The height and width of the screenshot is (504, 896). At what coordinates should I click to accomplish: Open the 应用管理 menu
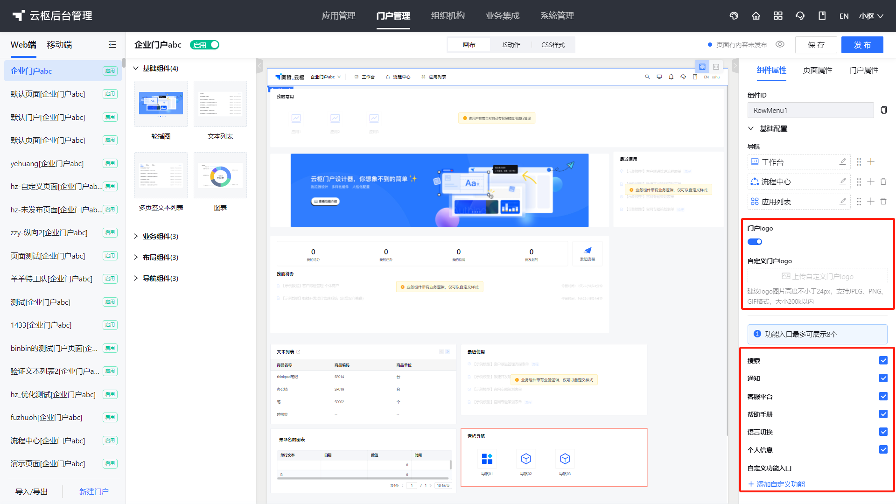339,16
